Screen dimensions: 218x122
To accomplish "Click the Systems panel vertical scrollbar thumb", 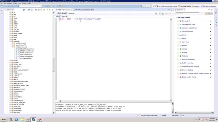I will pos(53,65).
